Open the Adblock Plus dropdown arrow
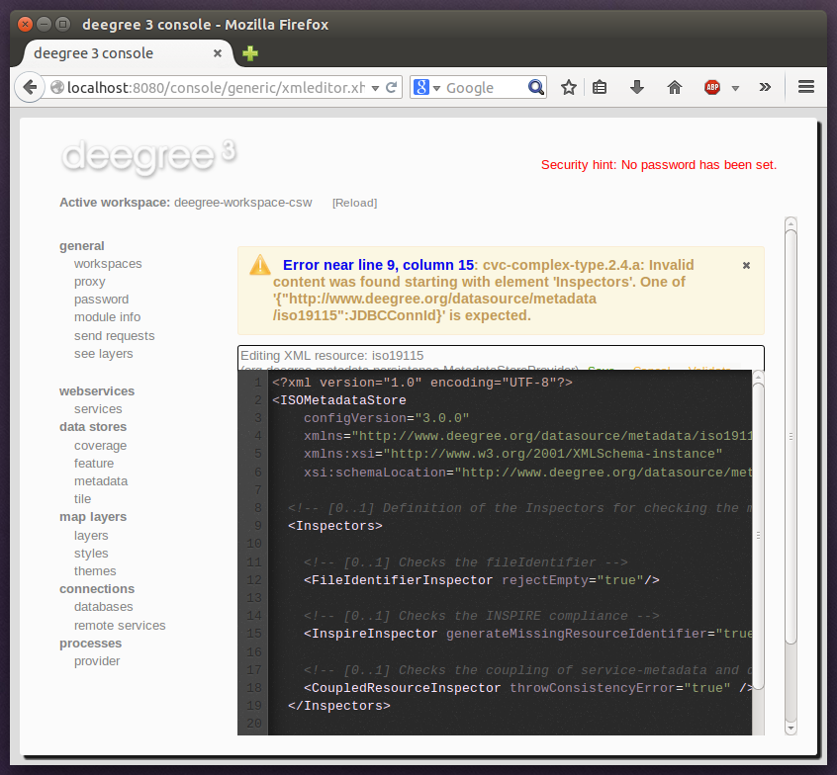The image size is (837, 775). 734,87
